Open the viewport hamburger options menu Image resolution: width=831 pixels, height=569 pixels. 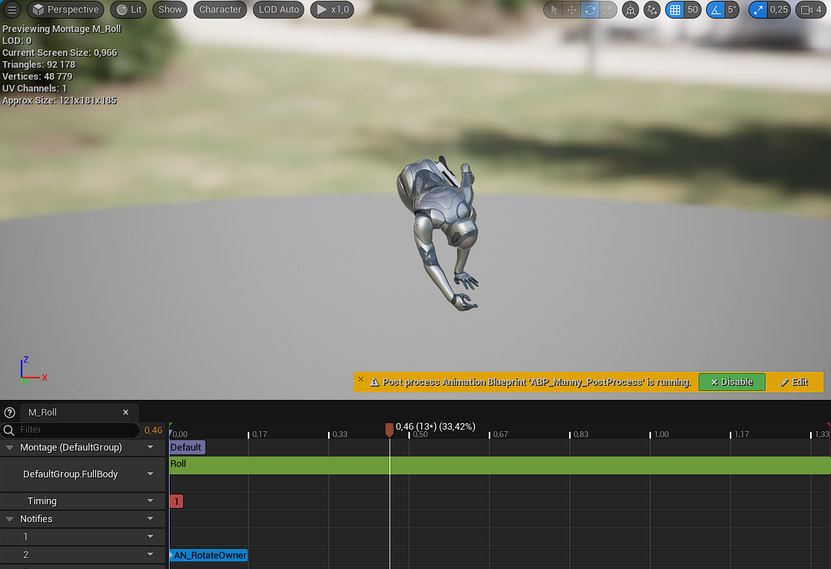[x=12, y=10]
